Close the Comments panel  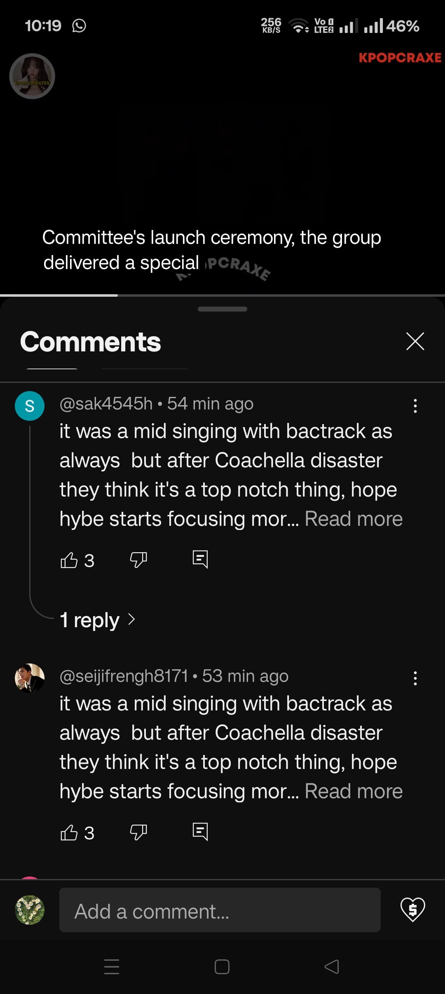[x=415, y=341]
